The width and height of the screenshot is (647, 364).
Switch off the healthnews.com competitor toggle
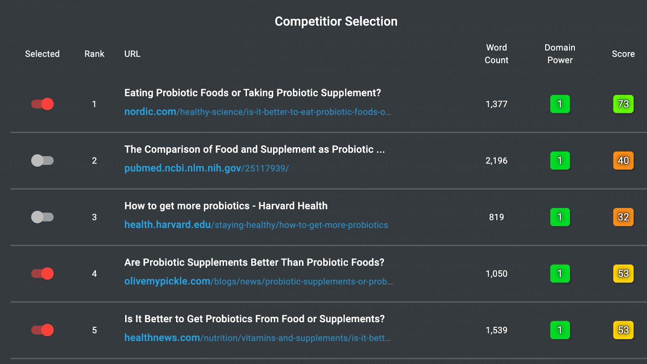pyautogui.click(x=42, y=330)
